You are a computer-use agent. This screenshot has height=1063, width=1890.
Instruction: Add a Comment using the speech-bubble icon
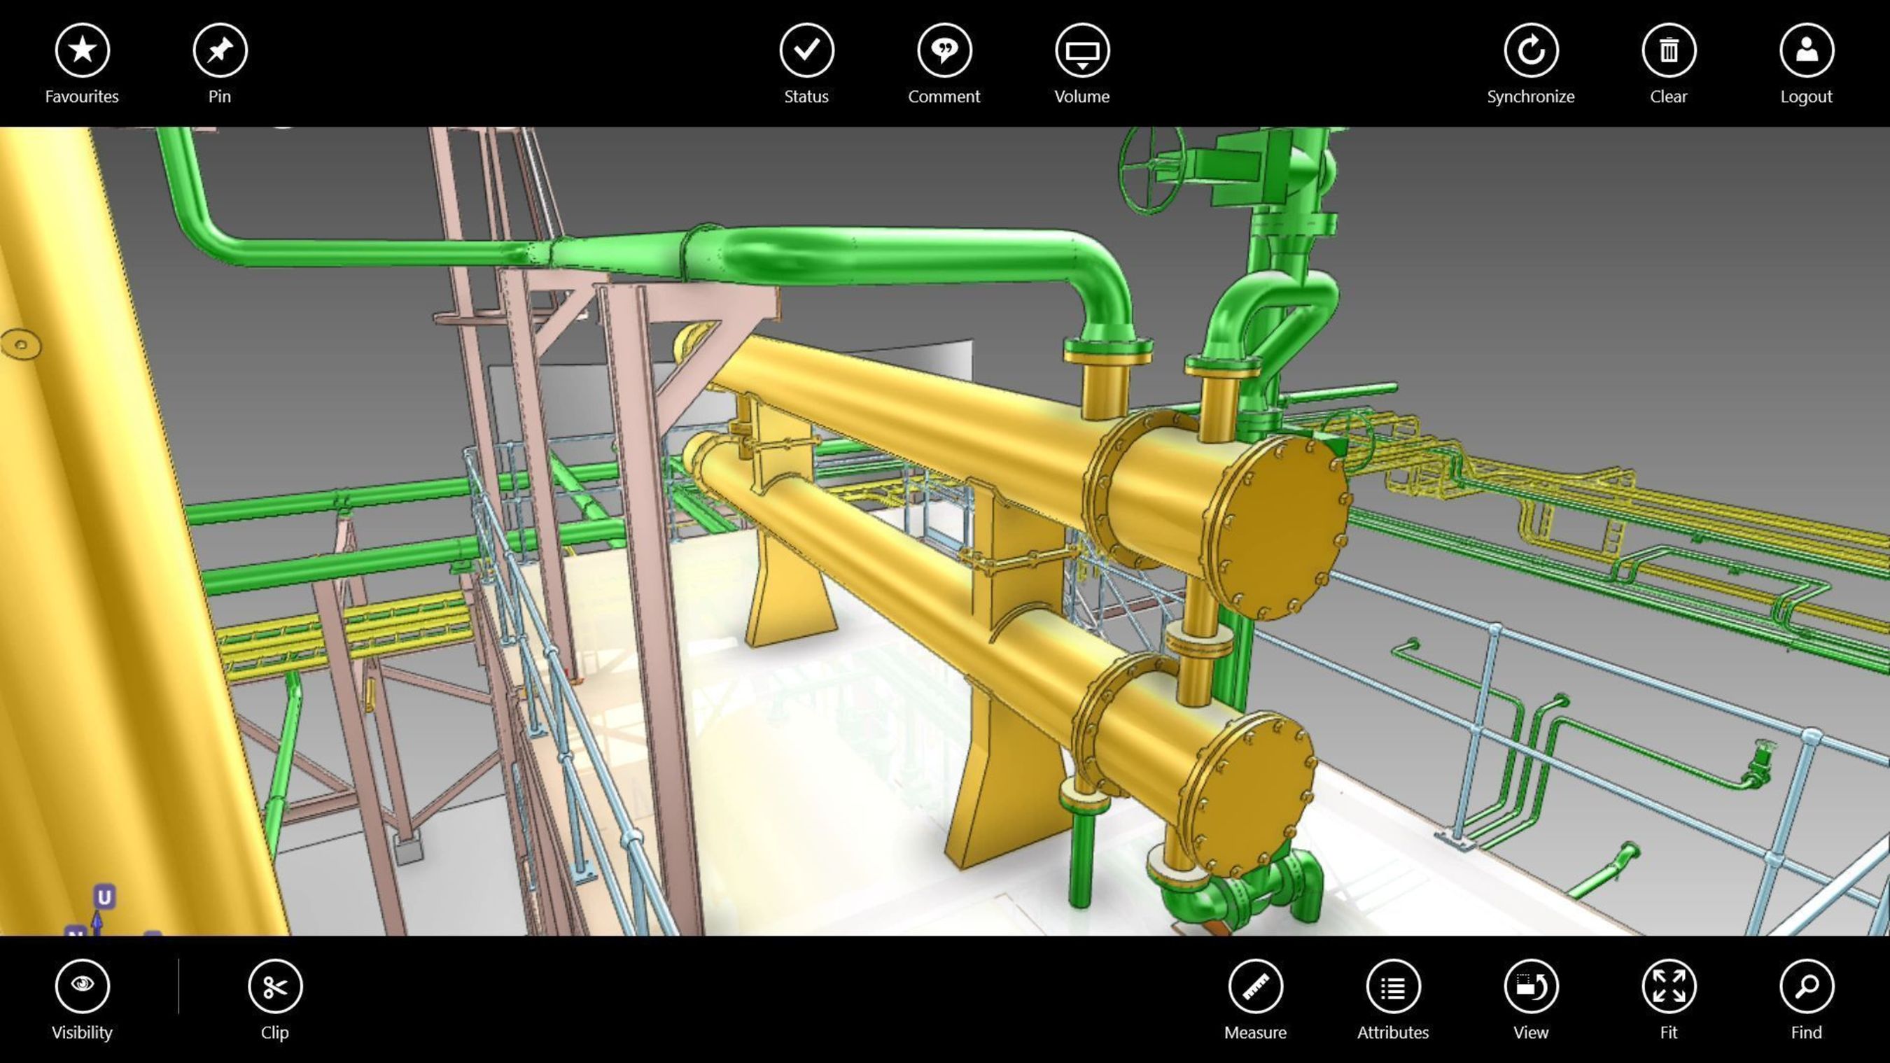click(x=944, y=50)
